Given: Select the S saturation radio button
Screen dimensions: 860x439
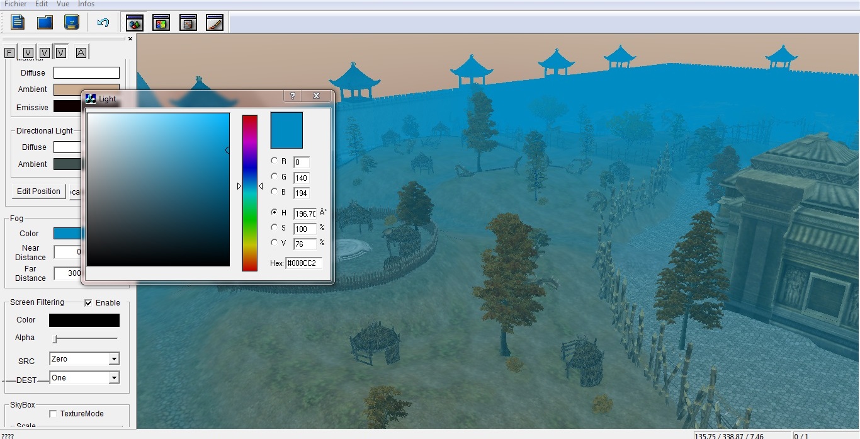Looking at the screenshot, I should click(274, 227).
